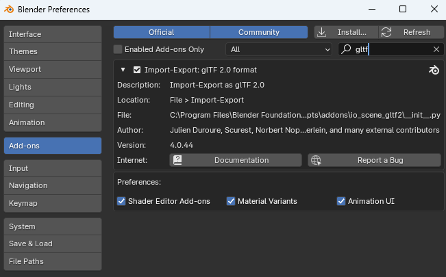Collapse the glTF 2.0 add-on details
The image size is (446, 277).
[x=123, y=70]
